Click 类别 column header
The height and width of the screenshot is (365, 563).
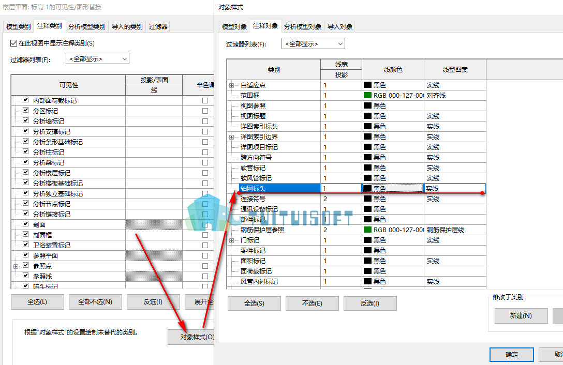click(x=274, y=70)
